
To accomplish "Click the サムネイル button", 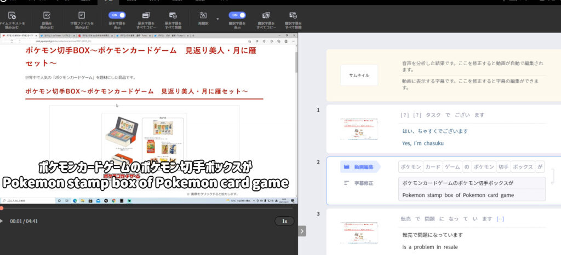I will click(x=359, y=76).
